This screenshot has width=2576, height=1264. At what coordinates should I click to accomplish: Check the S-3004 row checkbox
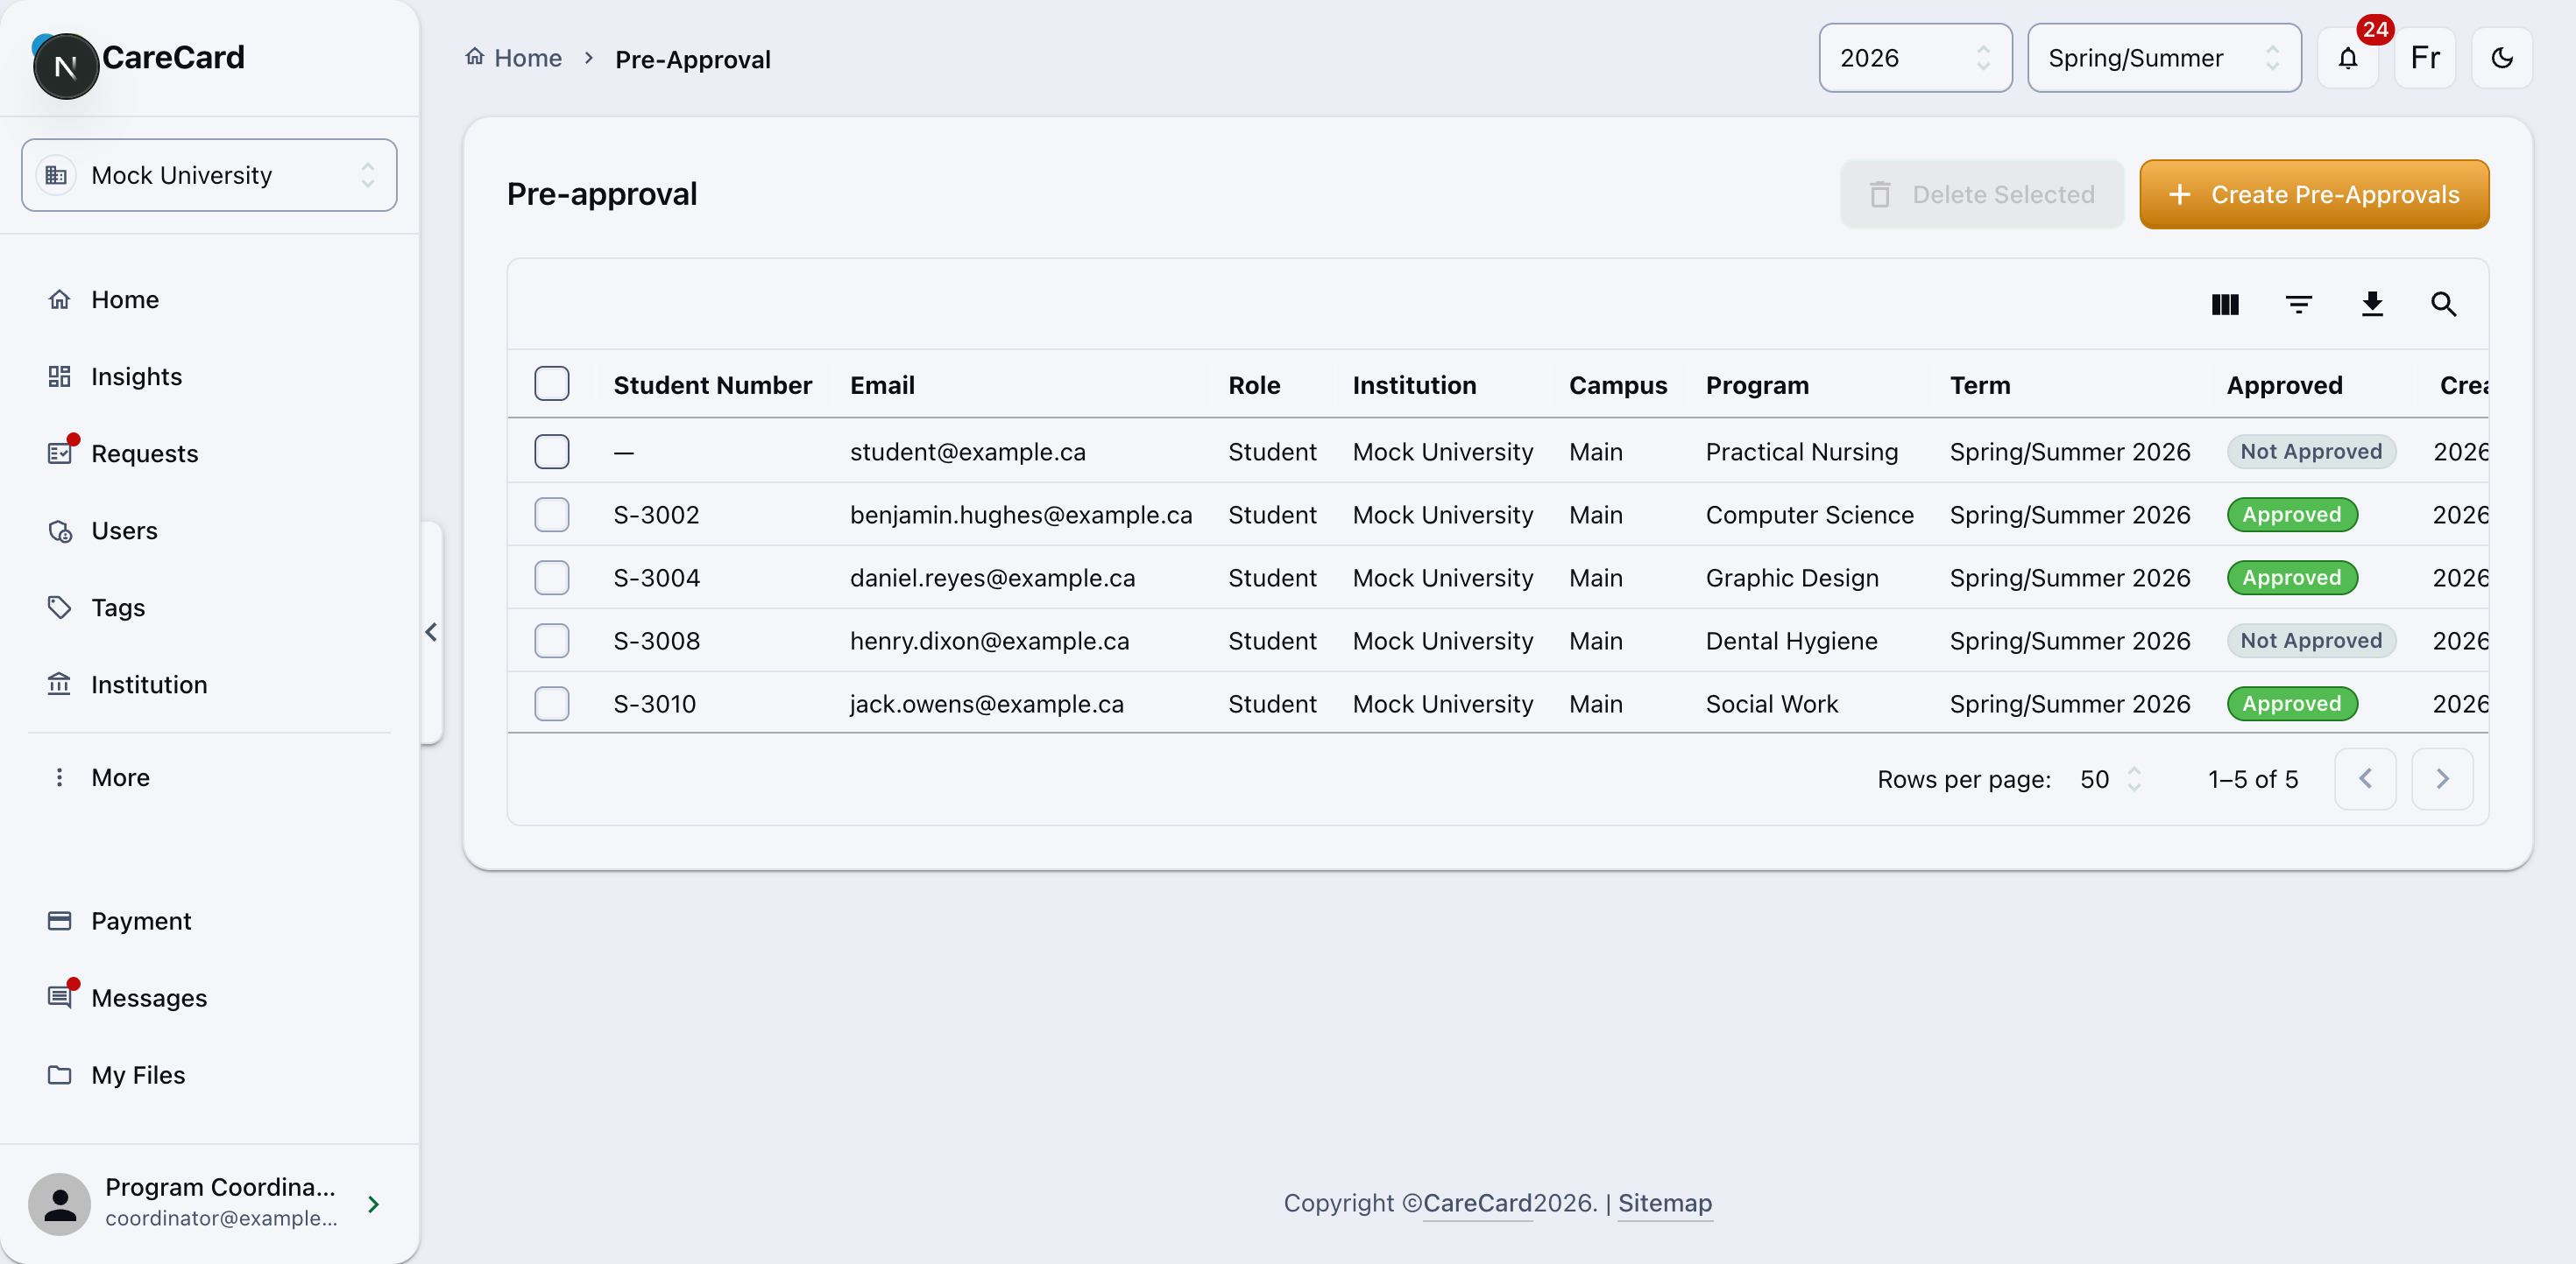pos(552,578)
